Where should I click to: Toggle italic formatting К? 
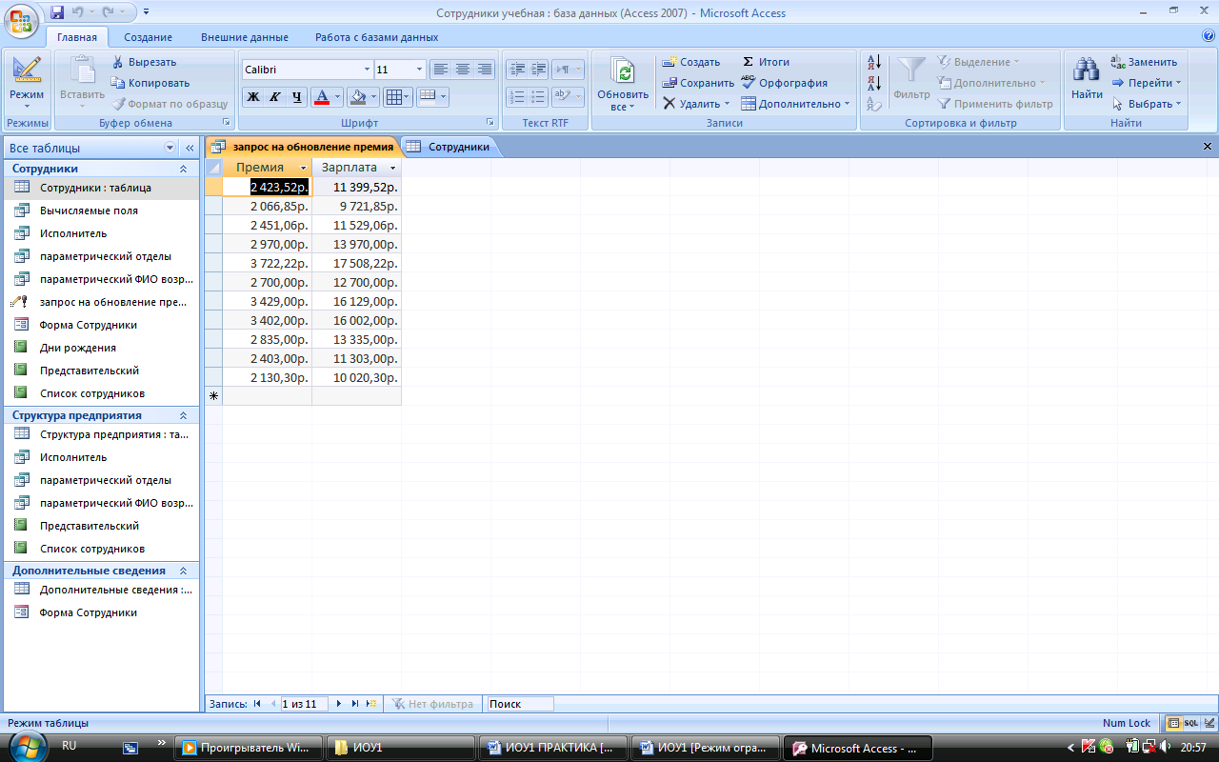[275, 96]
